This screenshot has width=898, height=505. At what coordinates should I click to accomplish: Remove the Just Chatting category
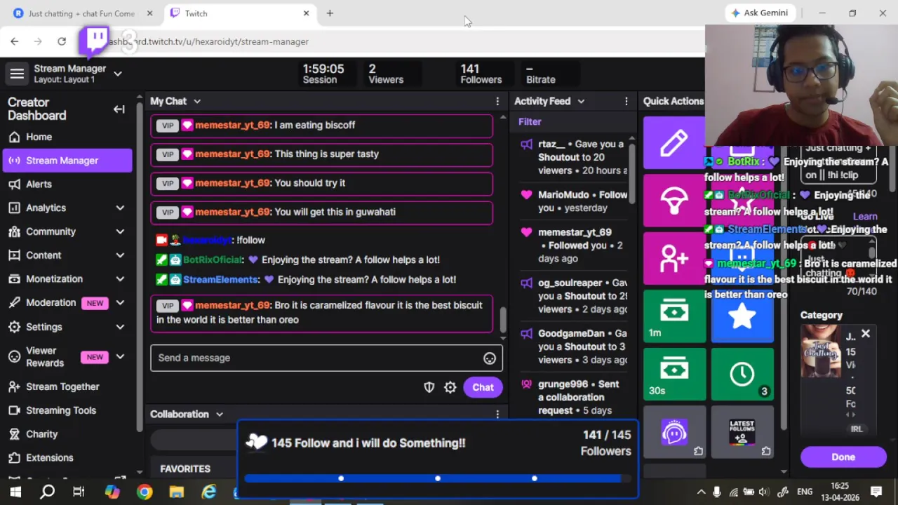866,334
